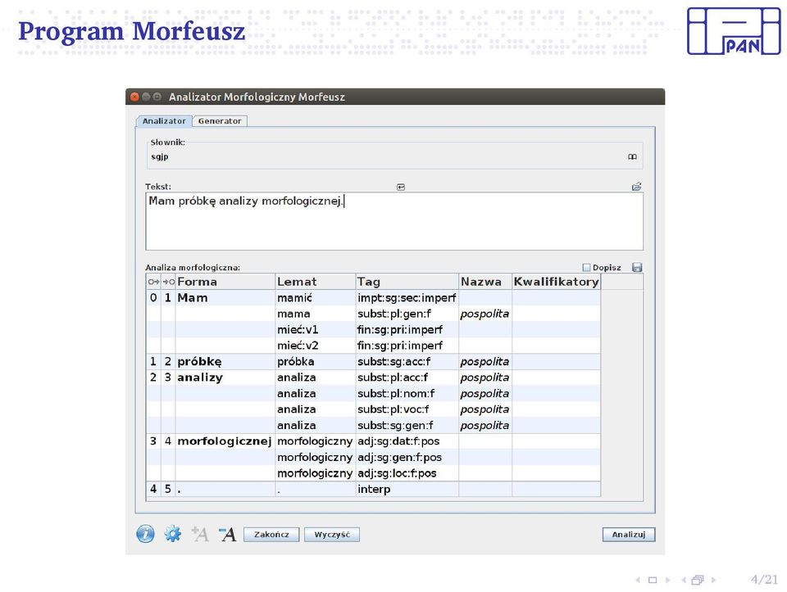Select the mieć:v1 lemma cell

[315, 330]
